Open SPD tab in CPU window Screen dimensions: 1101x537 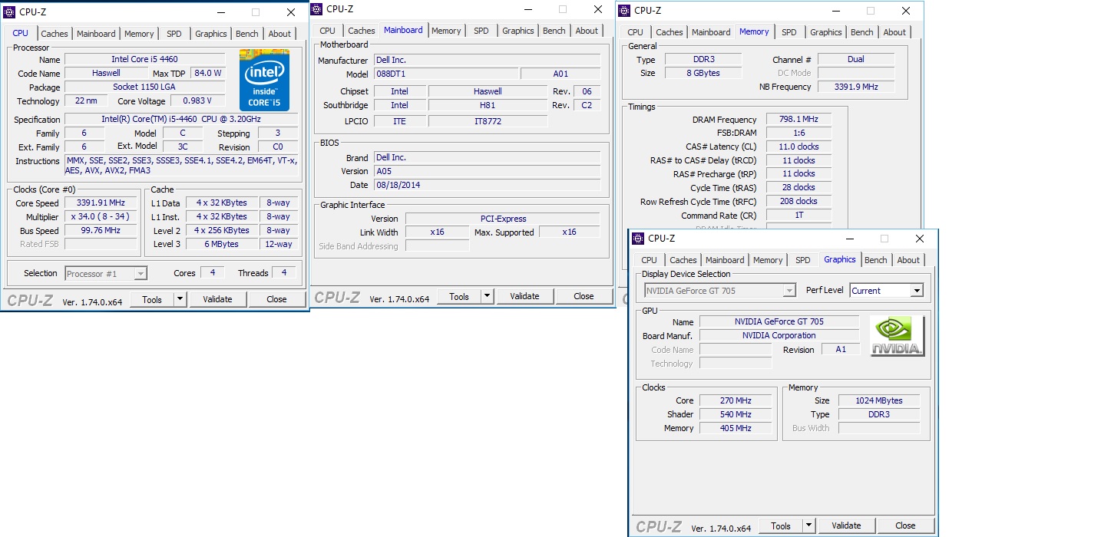[x=174, y=34]
